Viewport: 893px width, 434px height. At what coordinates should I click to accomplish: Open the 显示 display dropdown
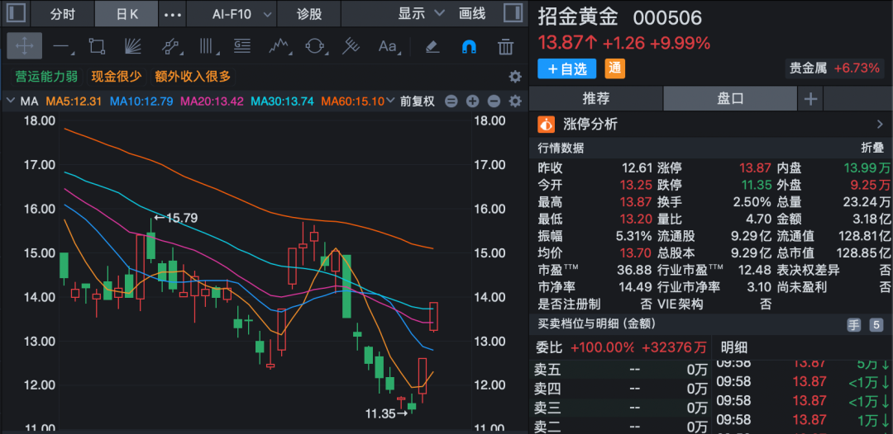422,14
